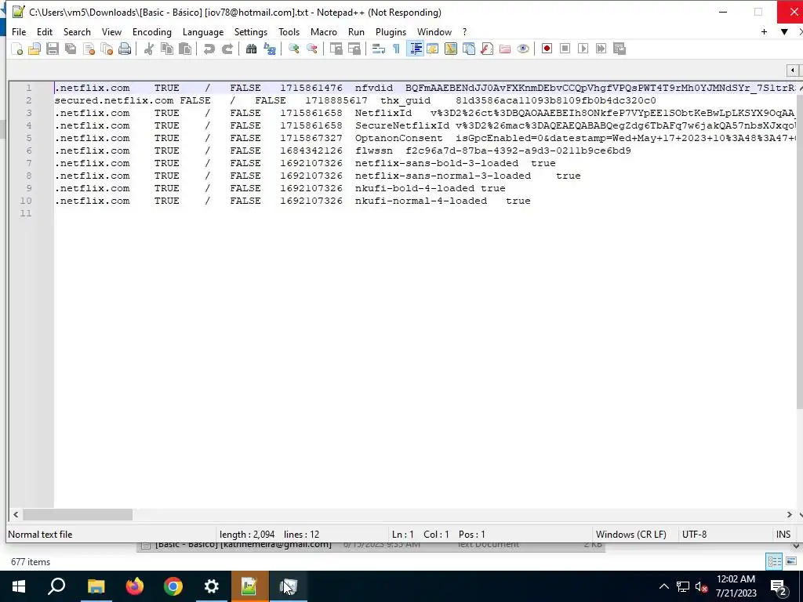803x602 pixels.
Task: Click the Zoom In magnifier icon
Action: pos(293,49)
